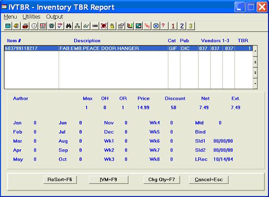Click the blue number 2 icon
The height and width of the screenshot is (197, 269).
[182, 26]
